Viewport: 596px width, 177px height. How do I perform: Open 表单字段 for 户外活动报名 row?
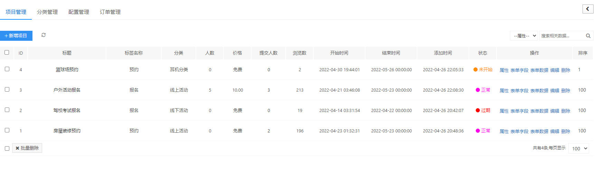(x=519, y=91)
